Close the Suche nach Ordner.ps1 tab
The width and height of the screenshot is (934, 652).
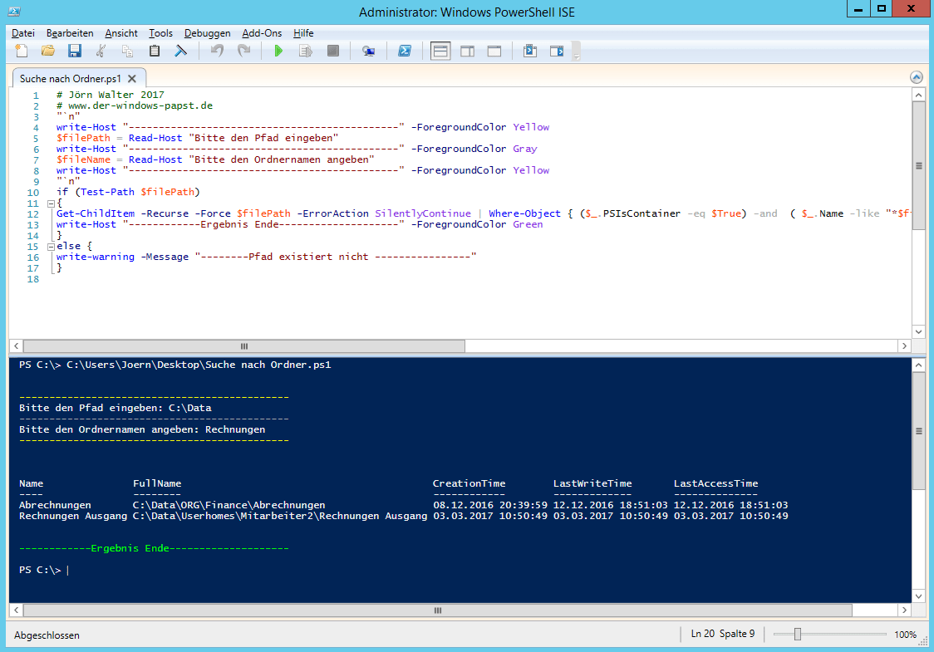132,79
